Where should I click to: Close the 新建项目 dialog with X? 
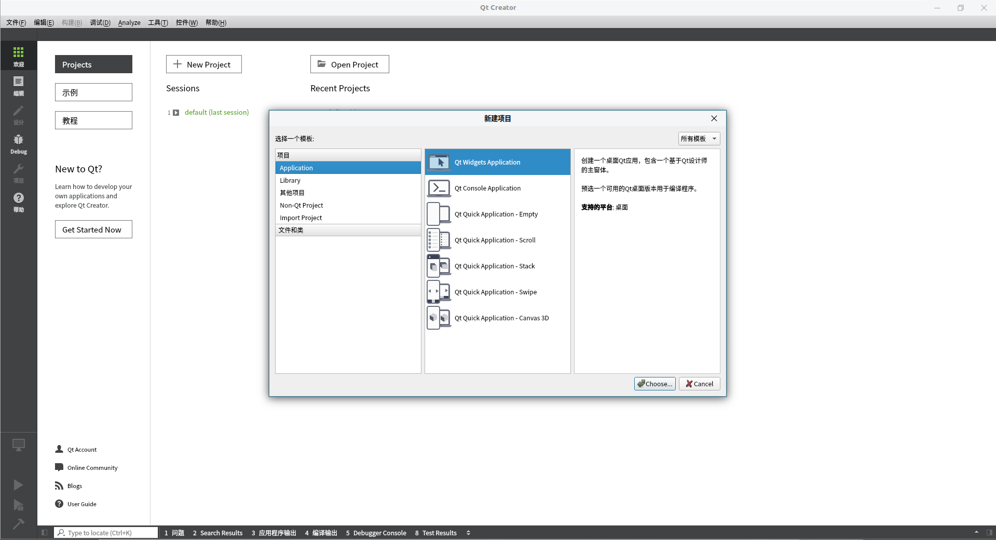pyautogui.click(x=714, y=118)
